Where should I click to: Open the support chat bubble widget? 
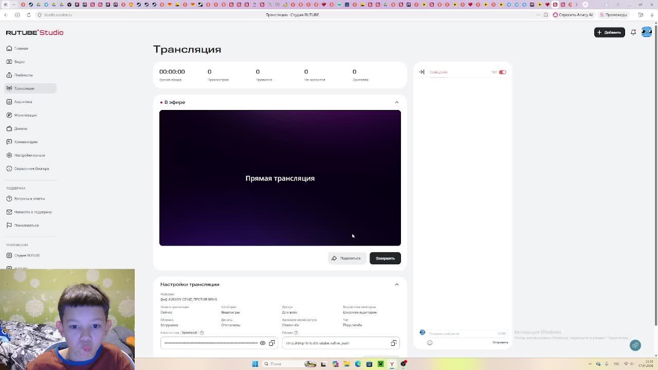click(635, 345)
